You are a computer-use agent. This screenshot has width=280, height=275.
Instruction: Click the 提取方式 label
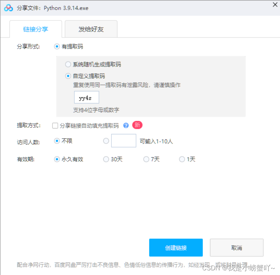pyautogui.click(x=29, y=125)
